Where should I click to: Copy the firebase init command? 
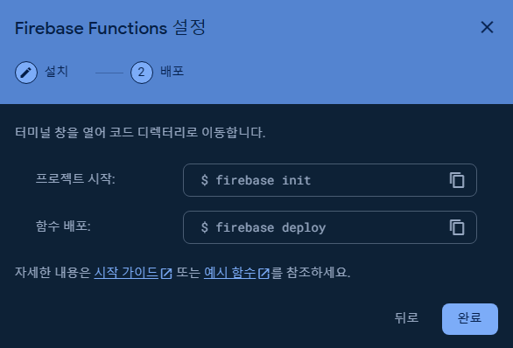click(x=457, y=180)
